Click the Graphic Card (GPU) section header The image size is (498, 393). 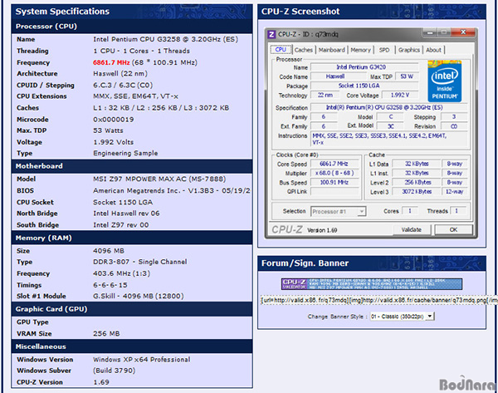132,309
